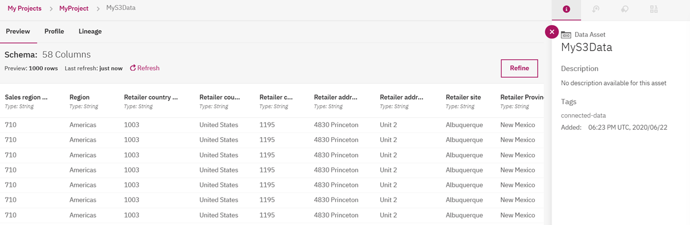690x225 pixels.
Task: Click the Data Asset binary folder icon
Action: point(566,35)
